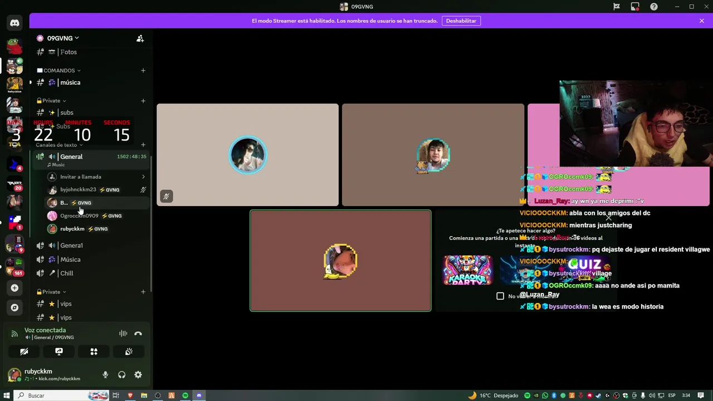Open activities launcher in voice panel

94,351
